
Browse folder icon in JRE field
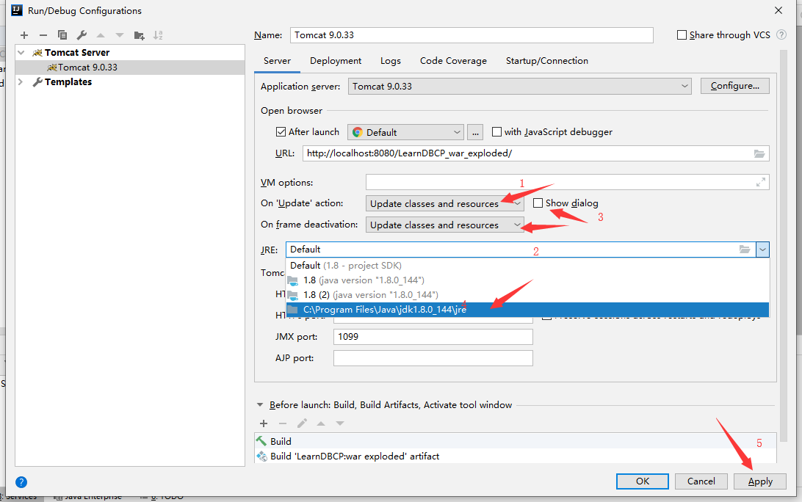pos(745,250)
